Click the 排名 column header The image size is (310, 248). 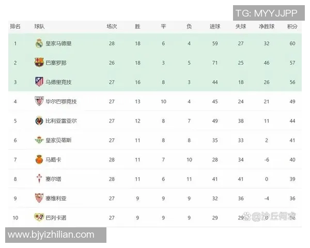16,26
